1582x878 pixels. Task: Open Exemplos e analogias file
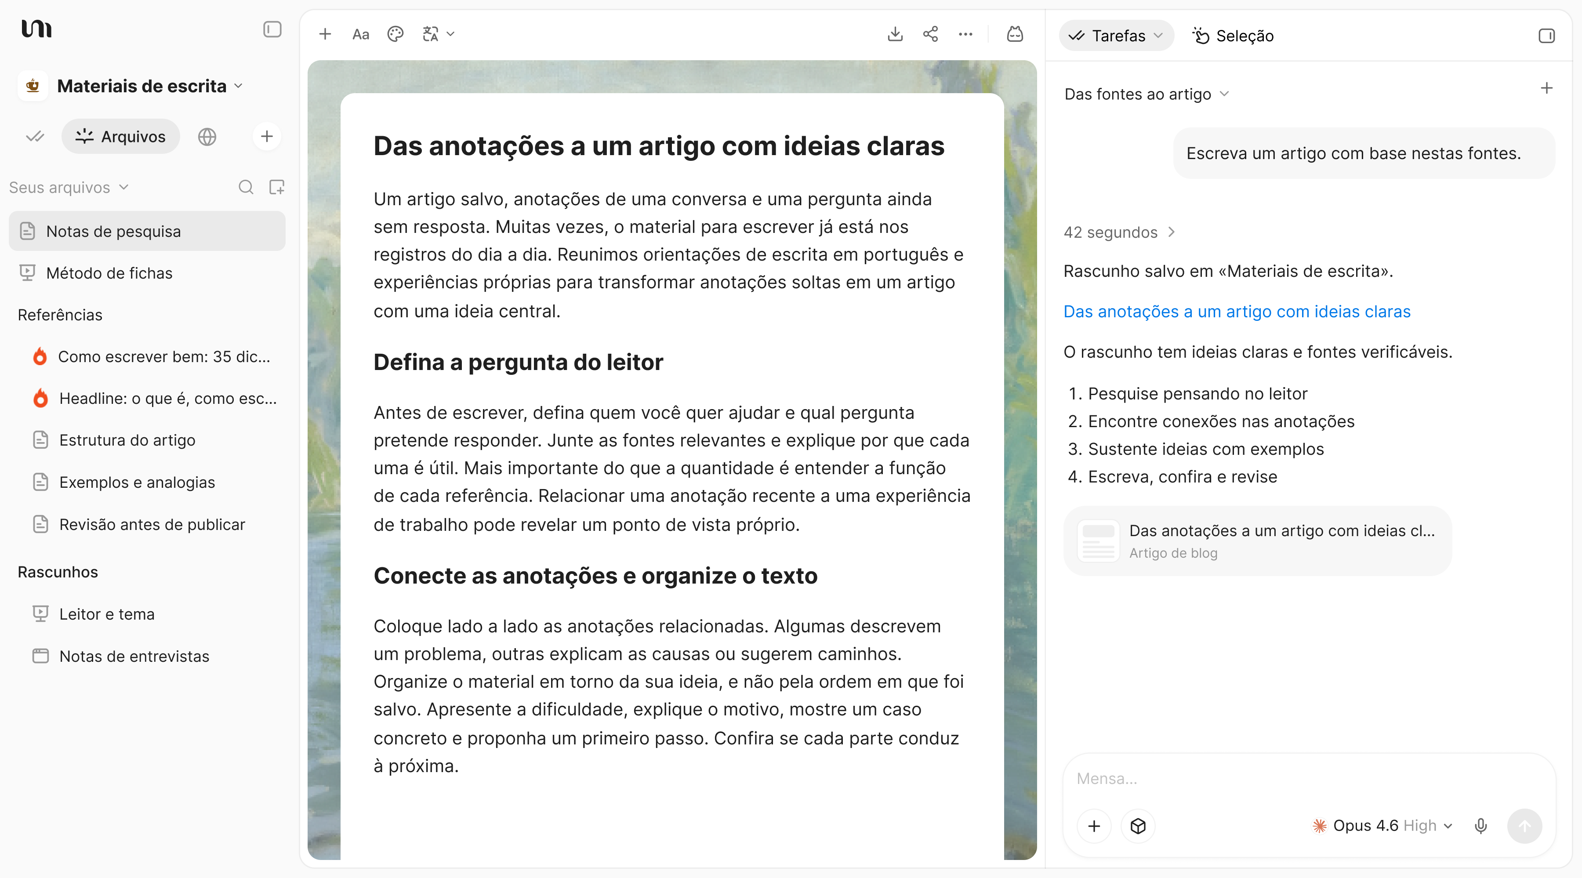[x=154, y=483]
